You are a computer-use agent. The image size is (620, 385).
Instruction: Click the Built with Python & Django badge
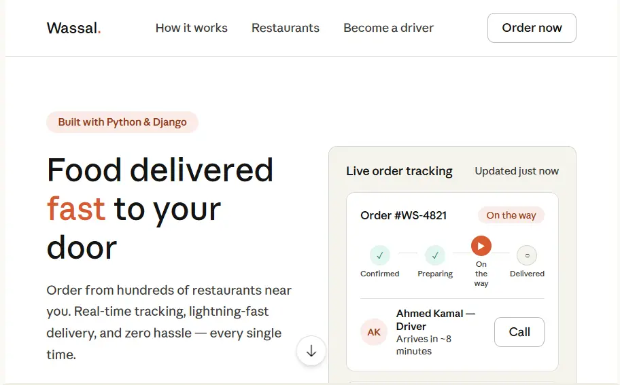coord(122,122)
